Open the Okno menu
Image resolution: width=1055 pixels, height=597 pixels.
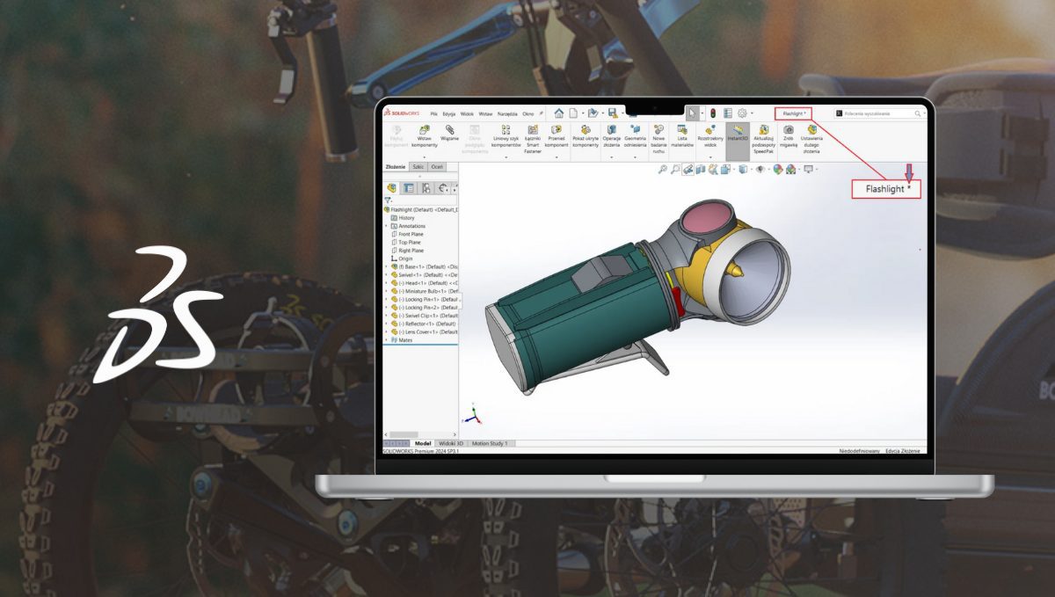[x=528, y=114]
